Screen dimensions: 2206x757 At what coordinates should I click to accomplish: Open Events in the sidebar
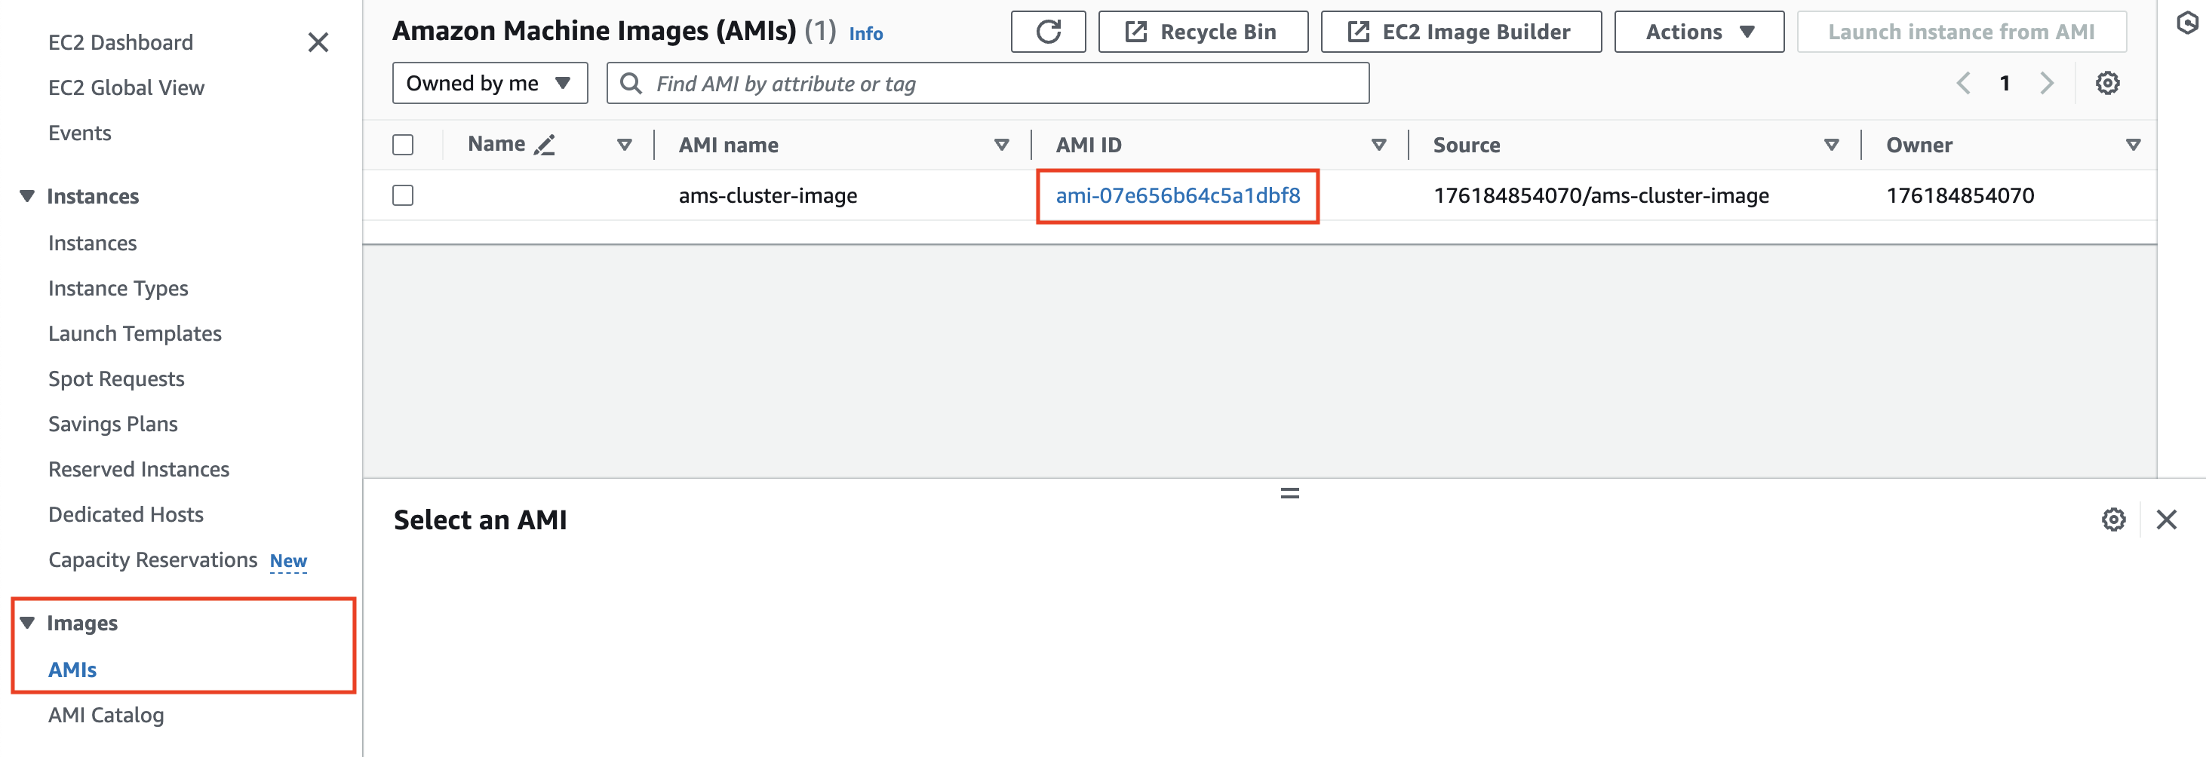[80, 133]
